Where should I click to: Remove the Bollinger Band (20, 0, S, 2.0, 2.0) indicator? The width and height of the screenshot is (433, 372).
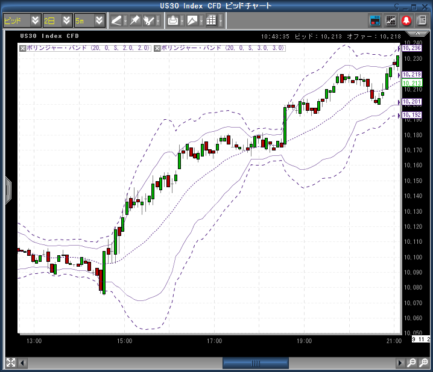(x=23, y=48)
